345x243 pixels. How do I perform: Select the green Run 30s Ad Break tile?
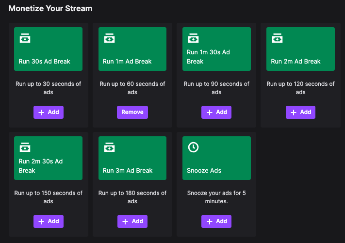click(x=49, y=49)
